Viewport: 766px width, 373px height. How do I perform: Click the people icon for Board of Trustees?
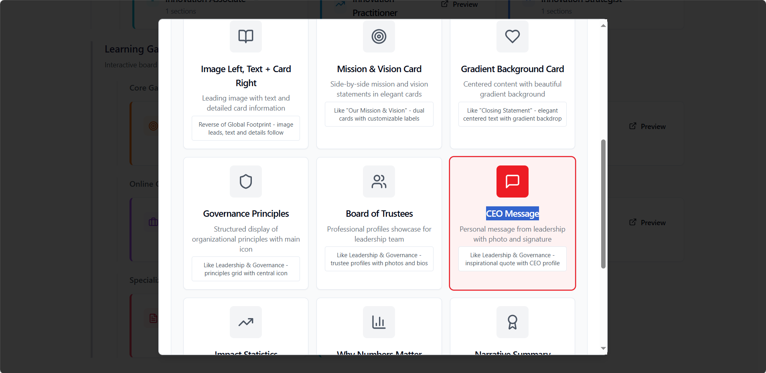pos(379,181)
